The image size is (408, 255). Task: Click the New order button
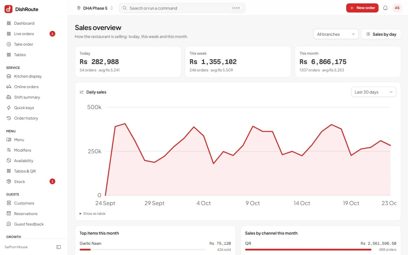click(362, 8)
